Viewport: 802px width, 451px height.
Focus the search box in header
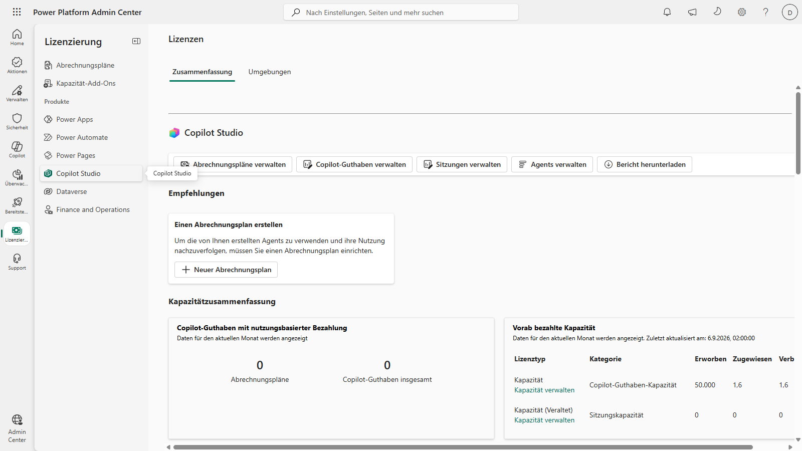pyautogui.click(x=401, y=12)
